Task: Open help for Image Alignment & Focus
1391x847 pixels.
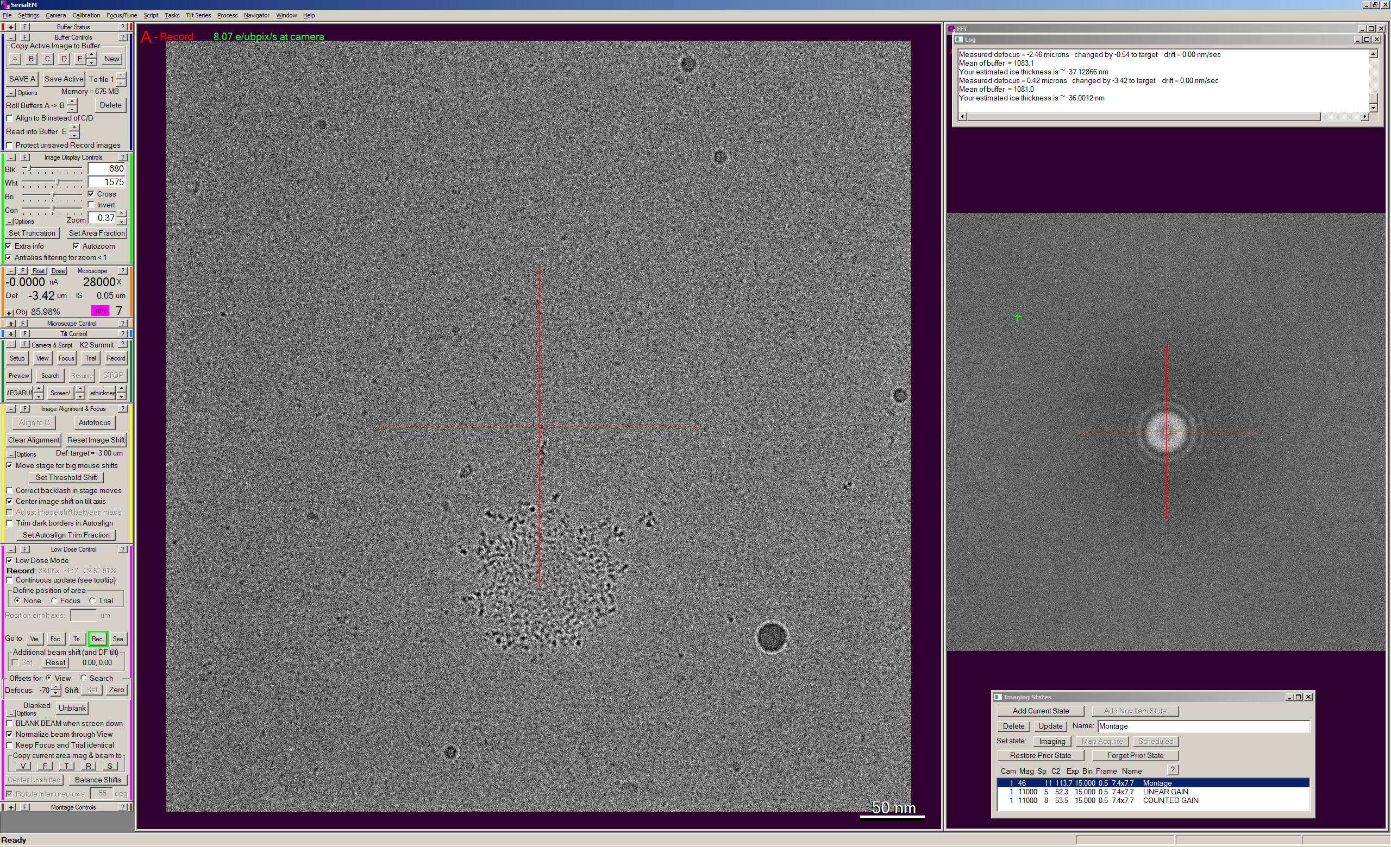Action: point(122,409)
